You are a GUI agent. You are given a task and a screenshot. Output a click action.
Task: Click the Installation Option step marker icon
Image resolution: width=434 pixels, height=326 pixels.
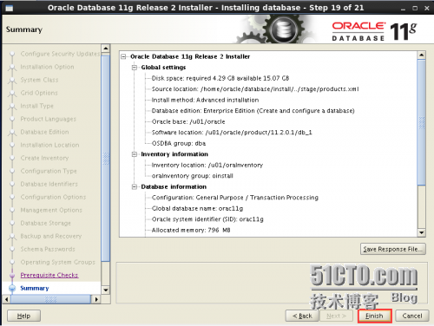click(12, 68)
